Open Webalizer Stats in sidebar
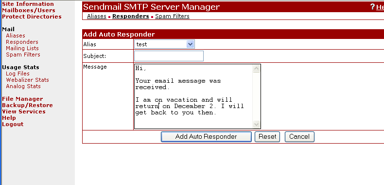Viewport: 384px width, 185px height. pyautogui.click(x=27, y=80)
